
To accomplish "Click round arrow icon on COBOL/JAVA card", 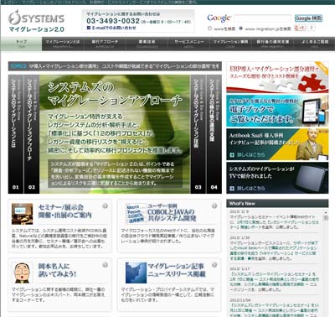I will point(214,205).
